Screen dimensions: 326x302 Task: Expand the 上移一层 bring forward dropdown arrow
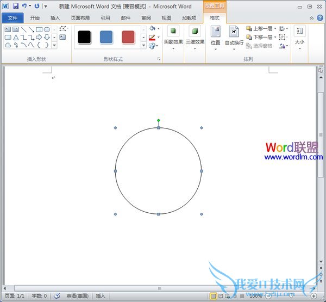[x=275, y=28]
